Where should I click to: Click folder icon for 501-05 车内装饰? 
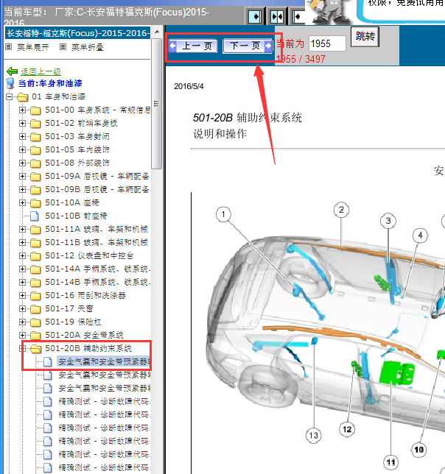pos(35,150)
